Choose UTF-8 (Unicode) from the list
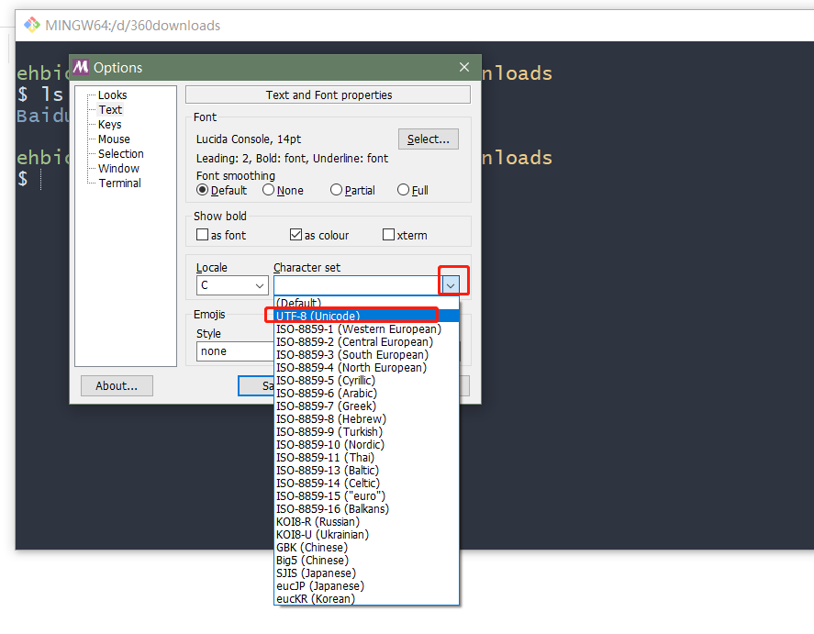The height and width of the screenshot is (634, 814). [318, 316]
